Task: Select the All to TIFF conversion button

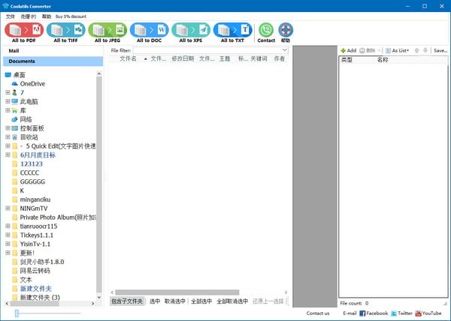Action: tap(65, 30)
